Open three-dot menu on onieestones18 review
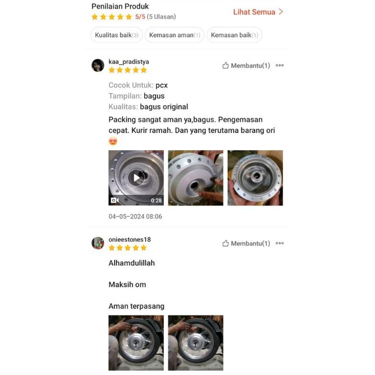The height and width of the screenshot is (375, 375). click(x=279, y=243)
